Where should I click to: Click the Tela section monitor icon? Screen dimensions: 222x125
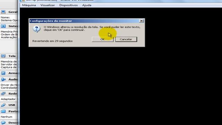click(x=3, y=56)
